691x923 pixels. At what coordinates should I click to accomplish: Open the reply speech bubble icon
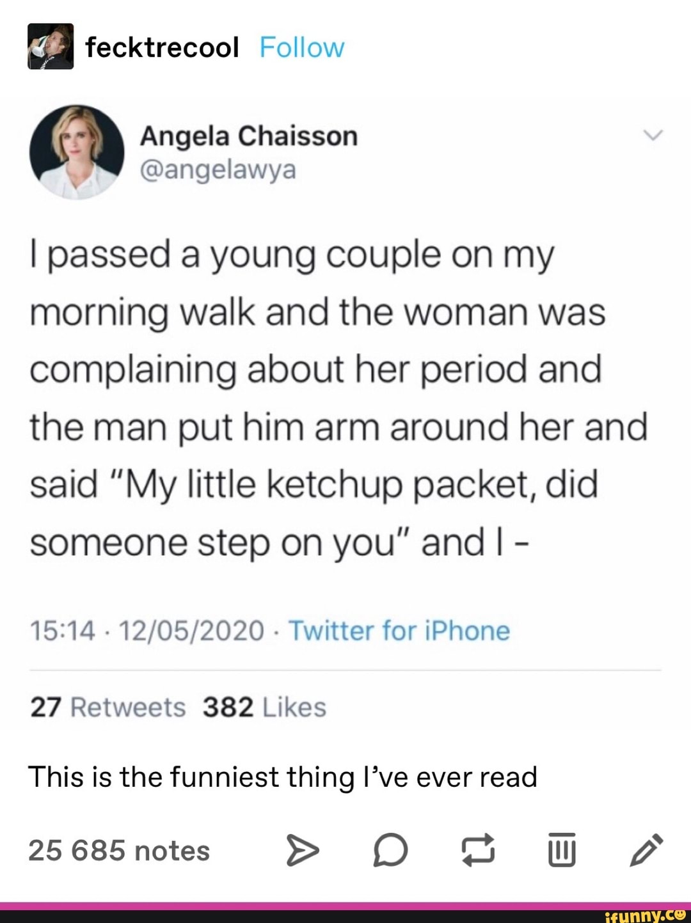pos(390,850)
